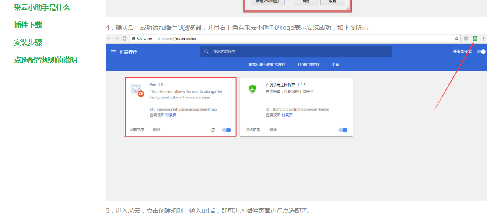
Task: Click 删除 on 百度杀毒上网保护
Action: (273, 130)
